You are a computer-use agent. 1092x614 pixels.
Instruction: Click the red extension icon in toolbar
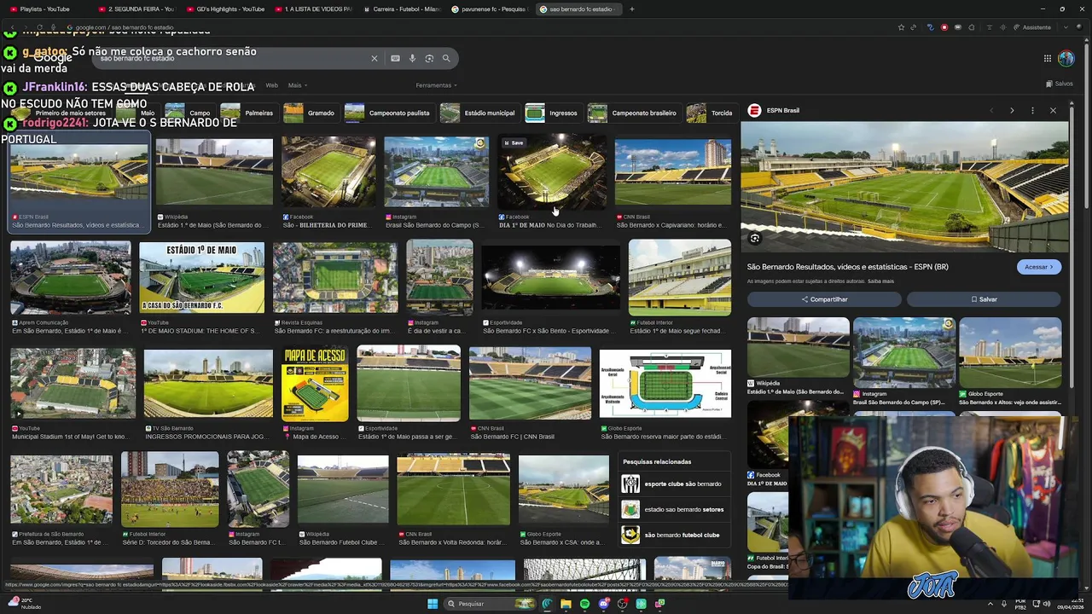(944, 27)
